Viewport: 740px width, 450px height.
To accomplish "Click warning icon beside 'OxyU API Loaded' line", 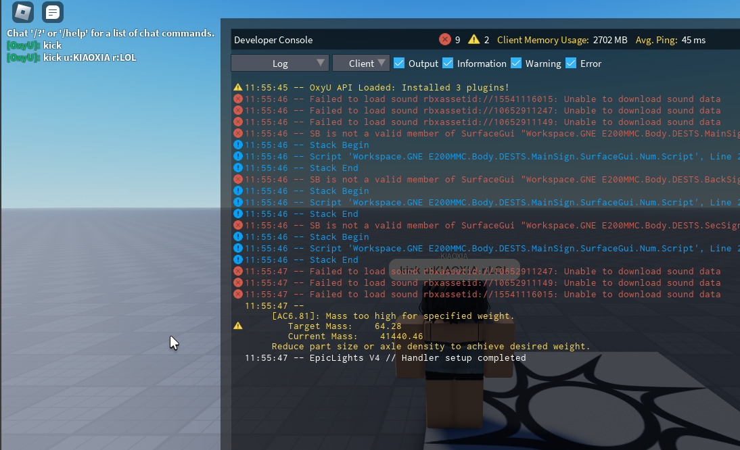I will [x=237, y=87].
